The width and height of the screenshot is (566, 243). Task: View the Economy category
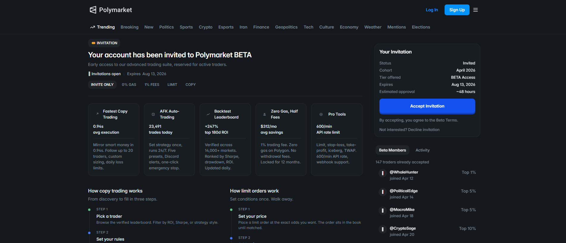(x=349, y=27)
